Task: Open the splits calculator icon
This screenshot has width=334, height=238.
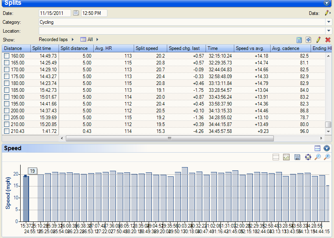Action: coord(299,40)
